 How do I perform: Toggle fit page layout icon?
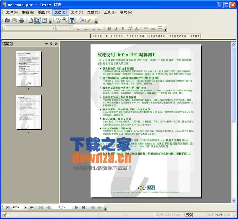(38, 20)
